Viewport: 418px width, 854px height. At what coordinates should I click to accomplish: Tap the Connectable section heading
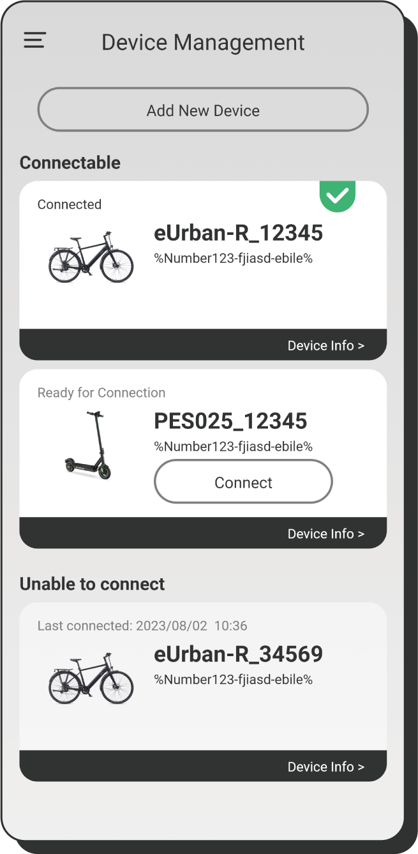click(x=70, y=163)
